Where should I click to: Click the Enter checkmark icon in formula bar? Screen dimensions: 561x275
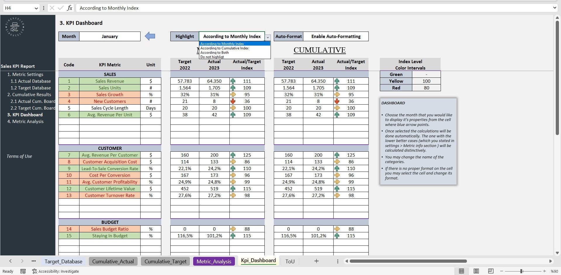(x=60, y=8)
